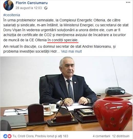
Task: Open the #ceoltenia hashtag
Action: pyautogui.click(x=12, y=15)
